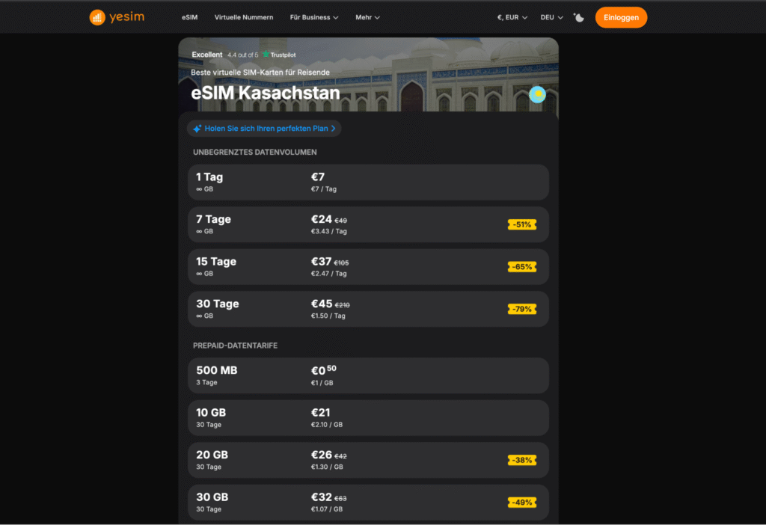Open the Virtuelle Nummern page
The width and height of the screenshot is (766, 525).
(244, 16)
